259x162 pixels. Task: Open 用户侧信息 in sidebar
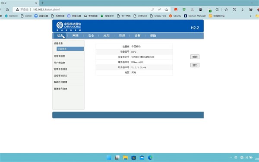[x=59, y=63]
